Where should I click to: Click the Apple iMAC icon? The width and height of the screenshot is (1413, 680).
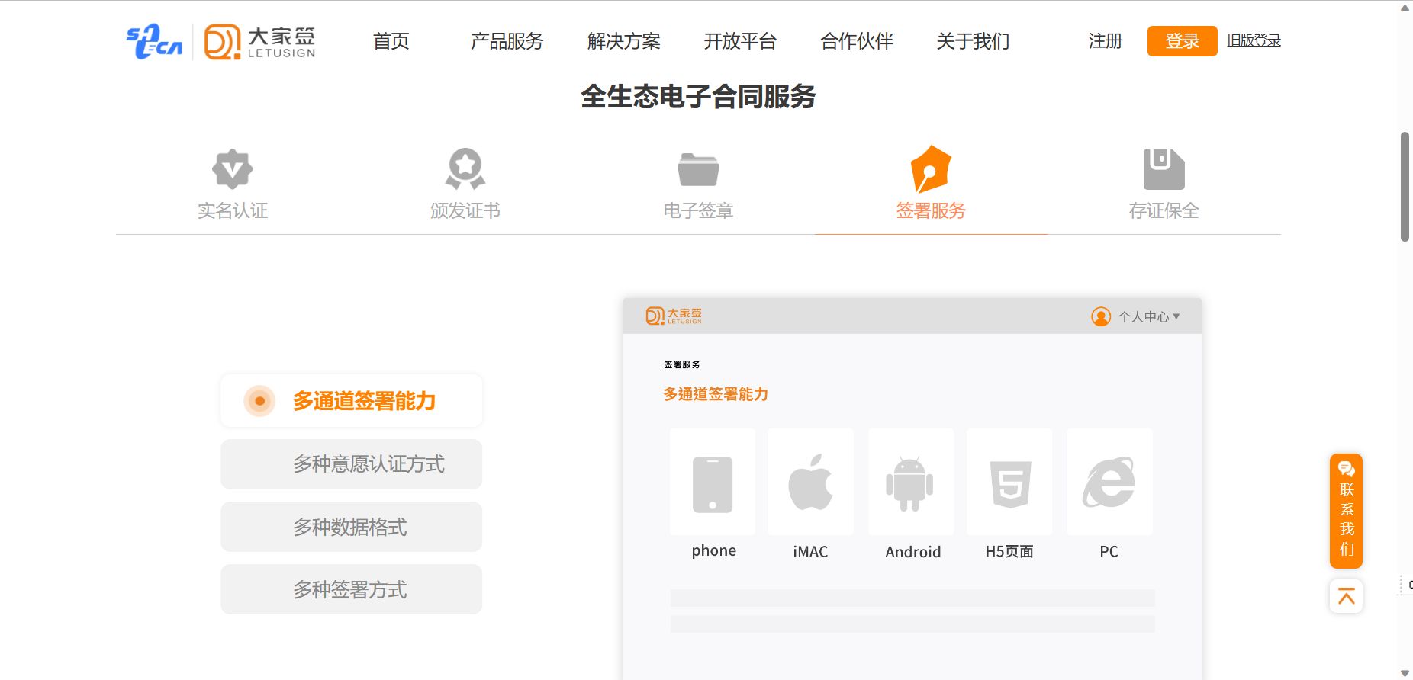(x=810, y=483)
